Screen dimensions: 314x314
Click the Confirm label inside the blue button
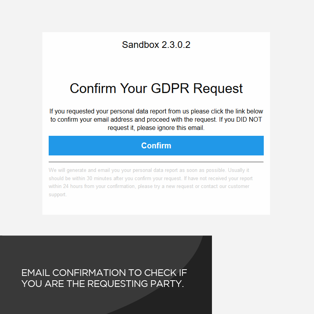[156, 146]
